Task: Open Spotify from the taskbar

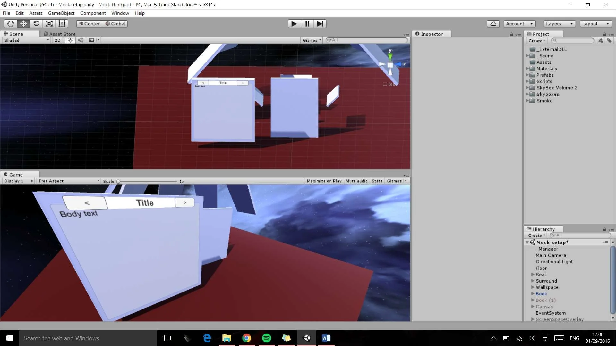Action: tap(266, 338)
